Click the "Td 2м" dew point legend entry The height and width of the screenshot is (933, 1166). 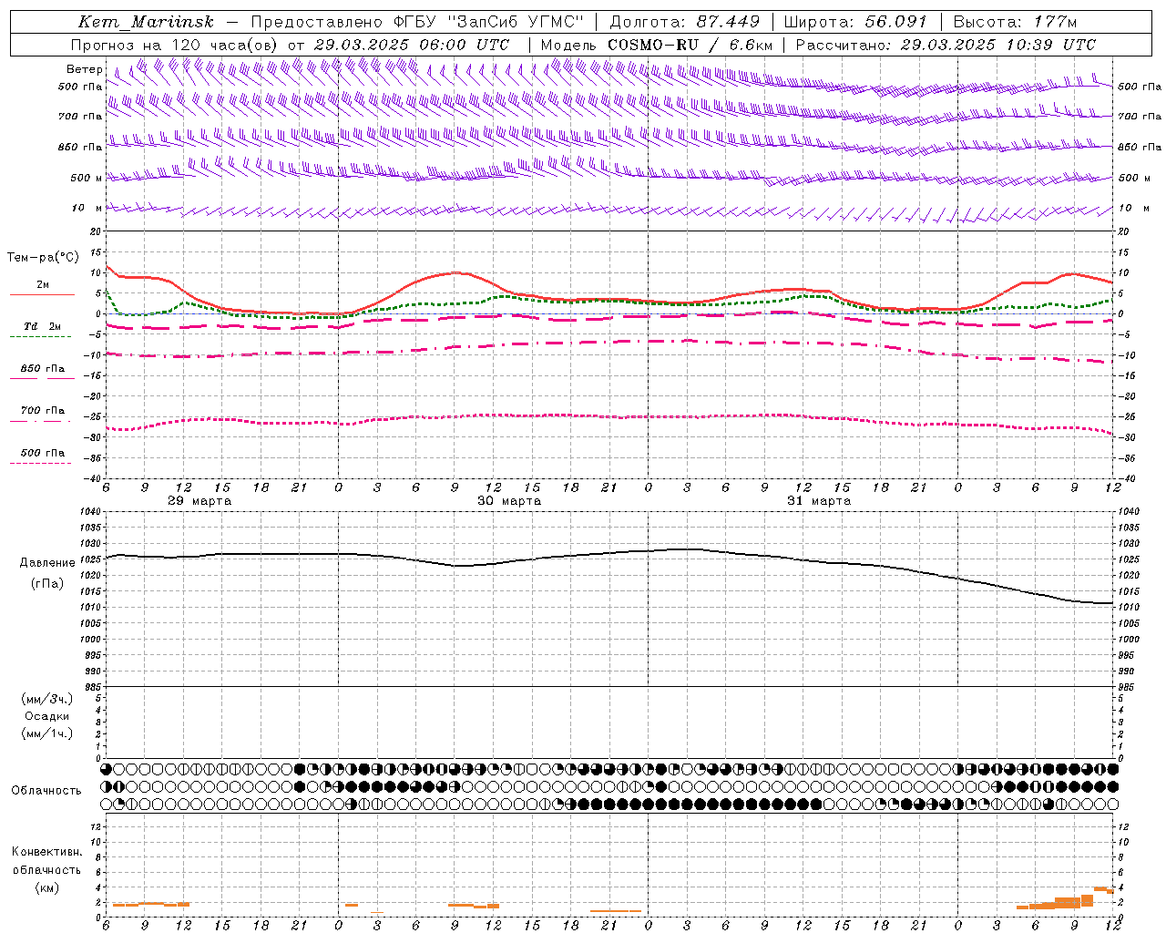coord(43,326)
